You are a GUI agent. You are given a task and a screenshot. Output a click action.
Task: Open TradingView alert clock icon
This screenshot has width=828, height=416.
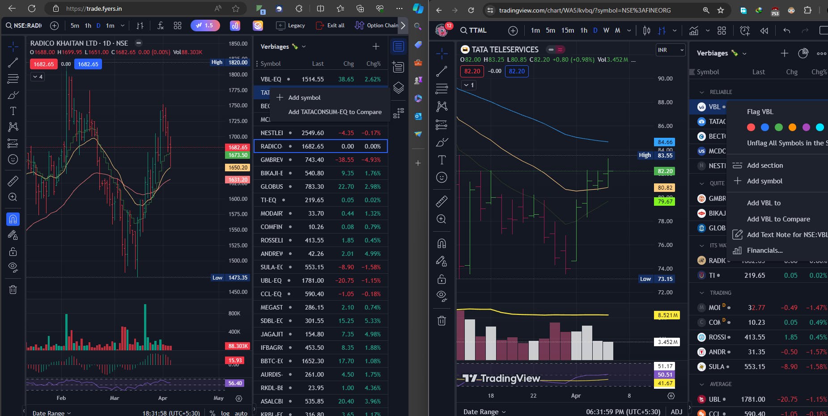click(745, 30)
